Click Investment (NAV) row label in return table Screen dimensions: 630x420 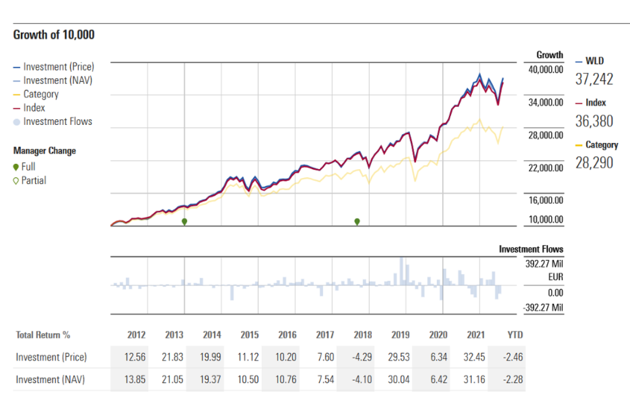point(50,380)
